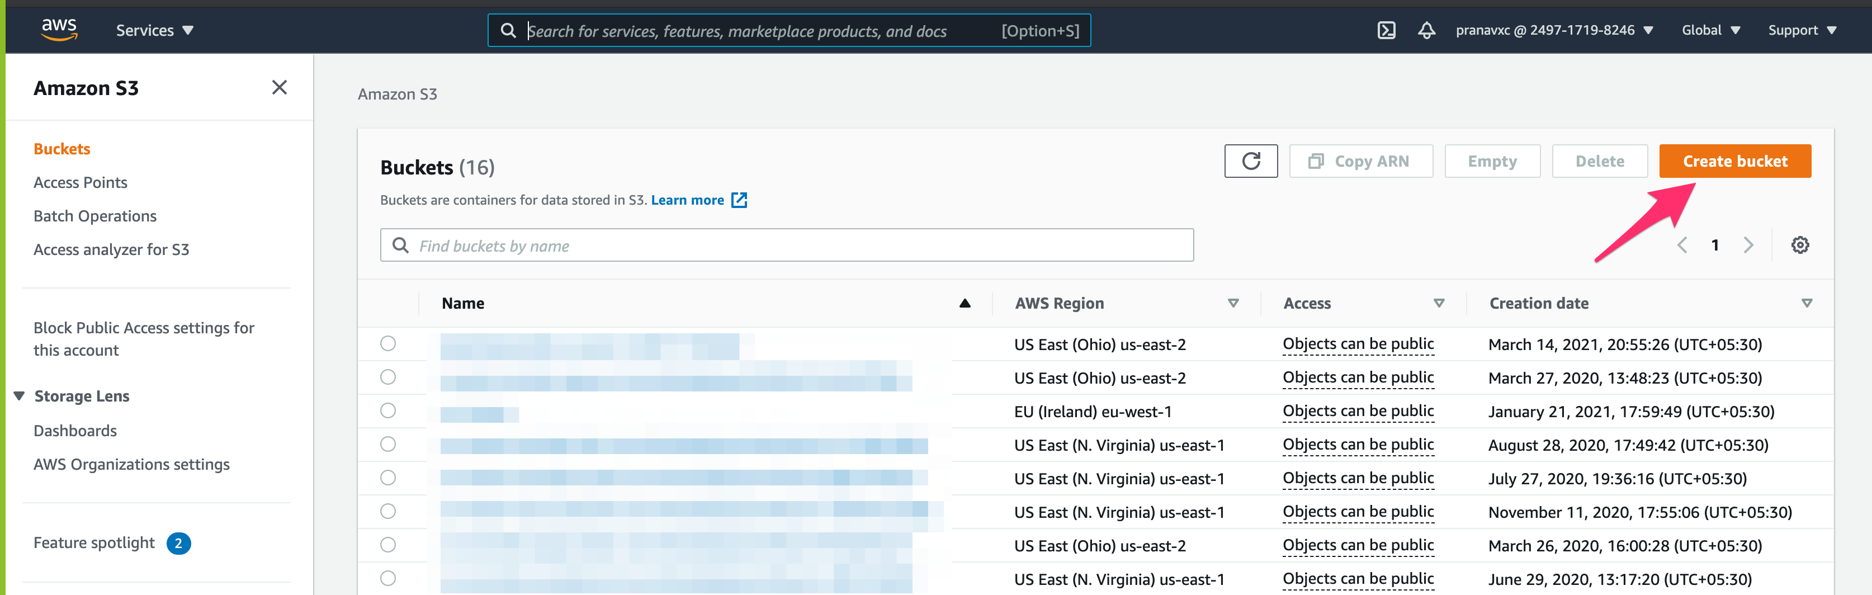Screen dimensions: 1872x595
Task: Select the EU (Ireland) eu-west-1 bucket
Action: [388, 410]
